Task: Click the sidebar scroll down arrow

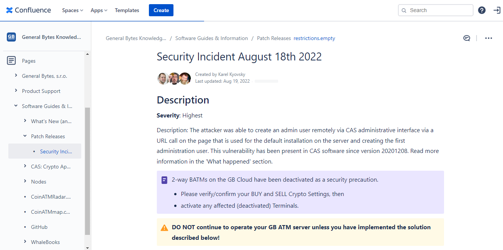Action: (88, 247)
